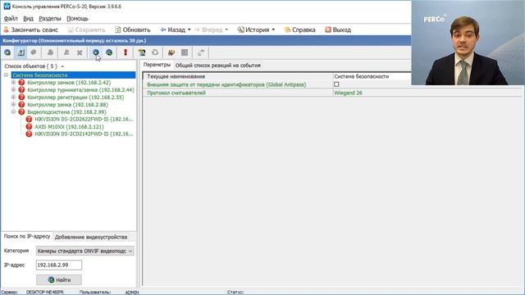The image size is (525, 295).
Task: Click the orange multicolored toolbar icon
Action: [x=171, y=52]
